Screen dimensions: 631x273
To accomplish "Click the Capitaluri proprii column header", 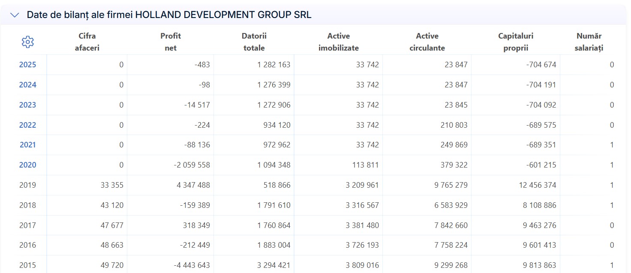I will [516, 42].
